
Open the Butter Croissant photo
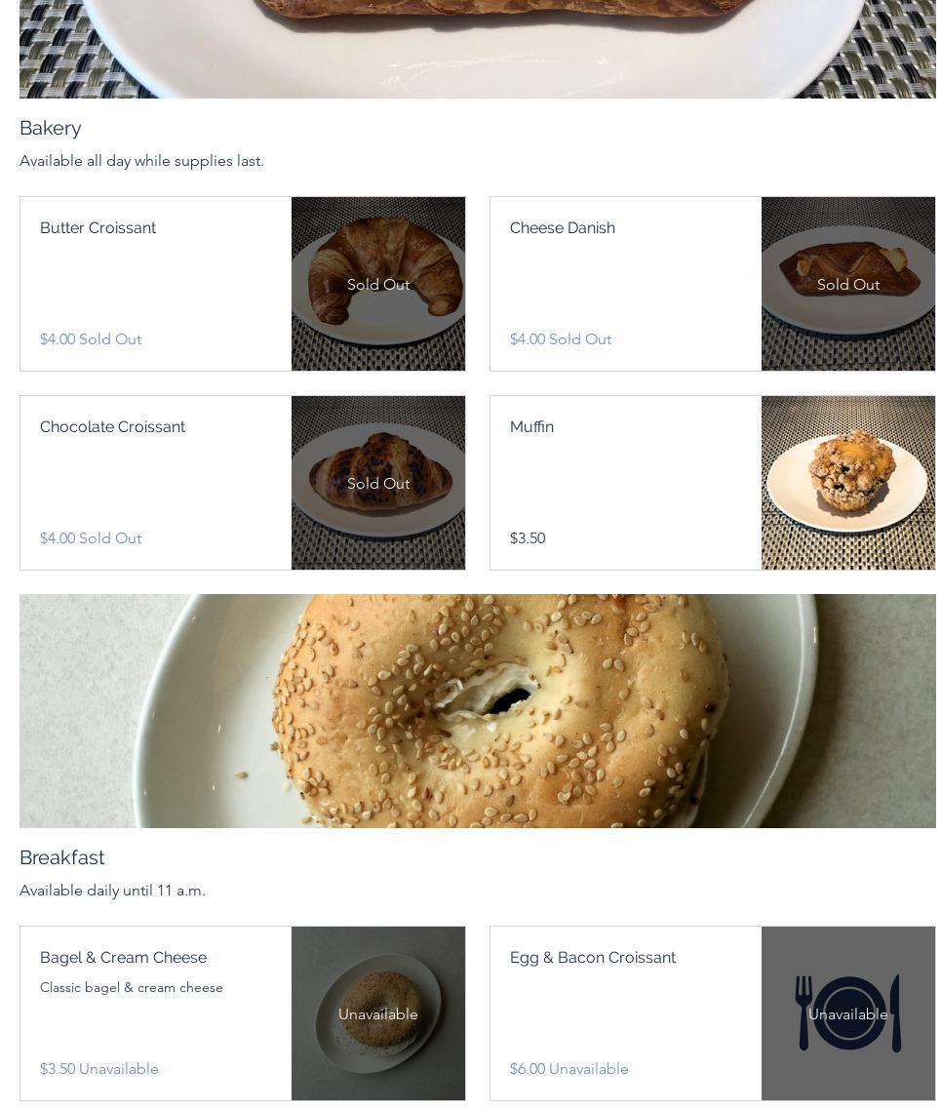378,284
